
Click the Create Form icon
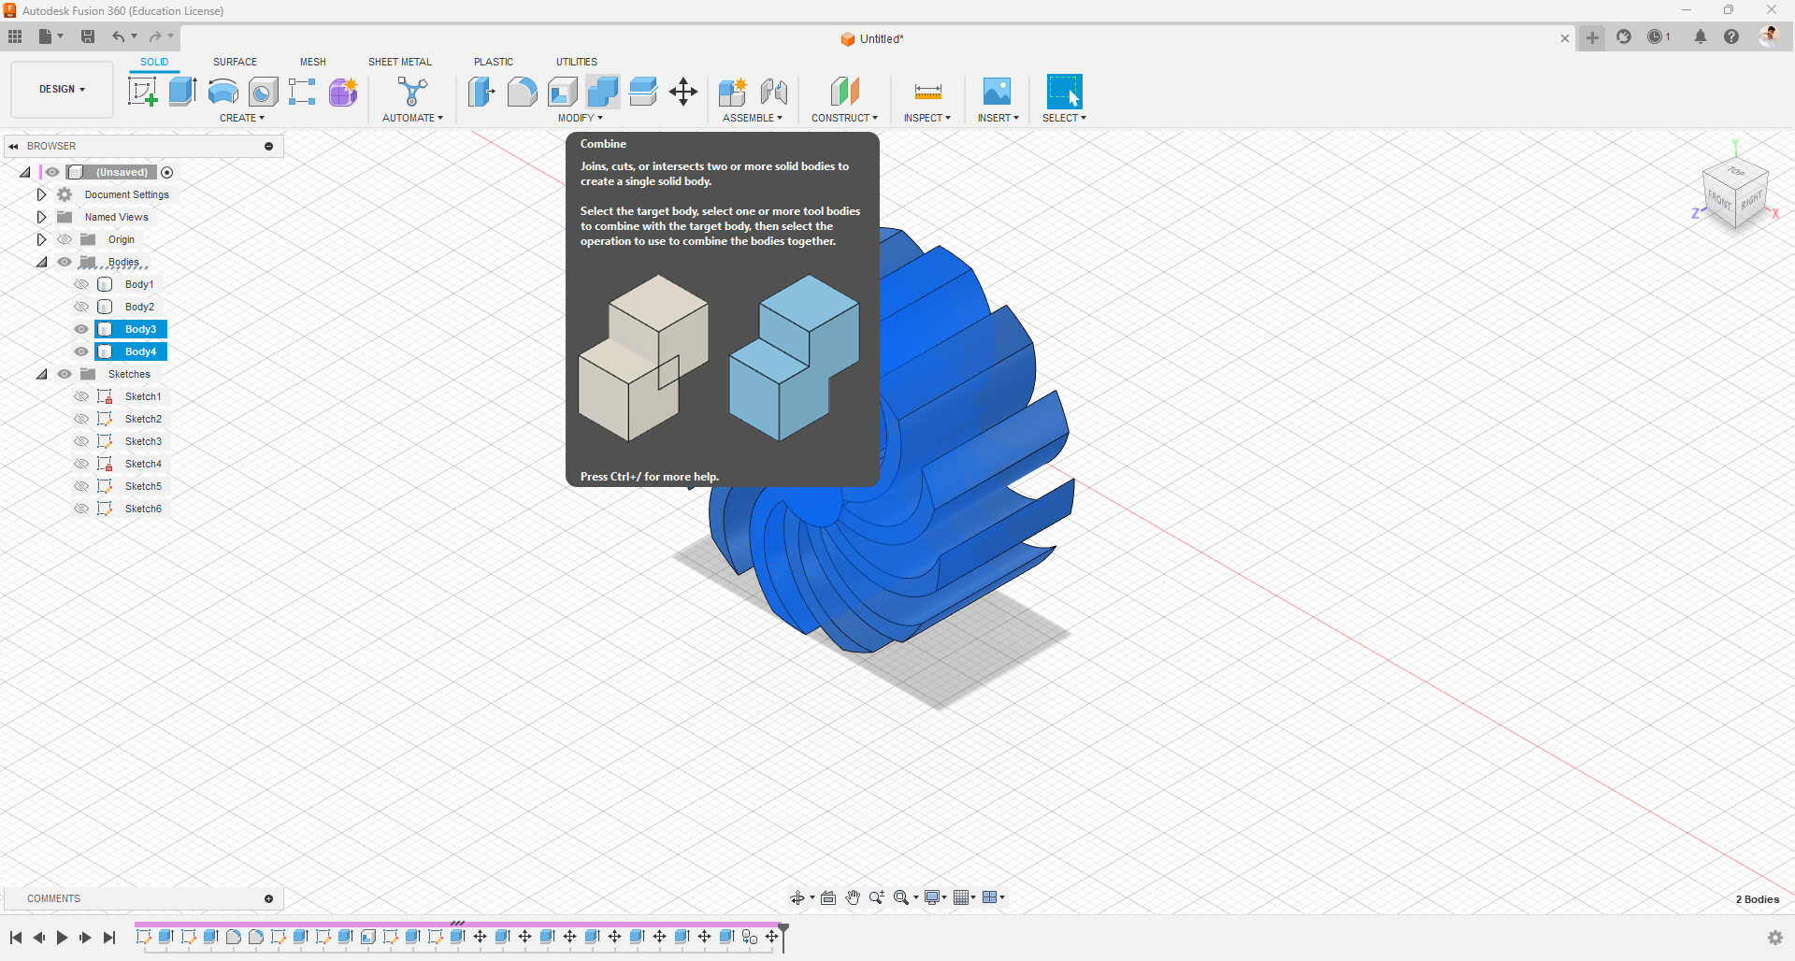(x=343, y=92)
